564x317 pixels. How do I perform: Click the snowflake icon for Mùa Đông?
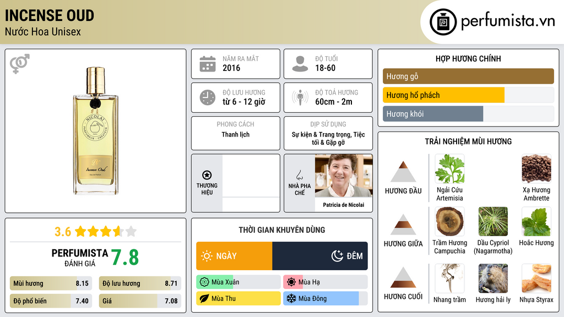[291, 298]
